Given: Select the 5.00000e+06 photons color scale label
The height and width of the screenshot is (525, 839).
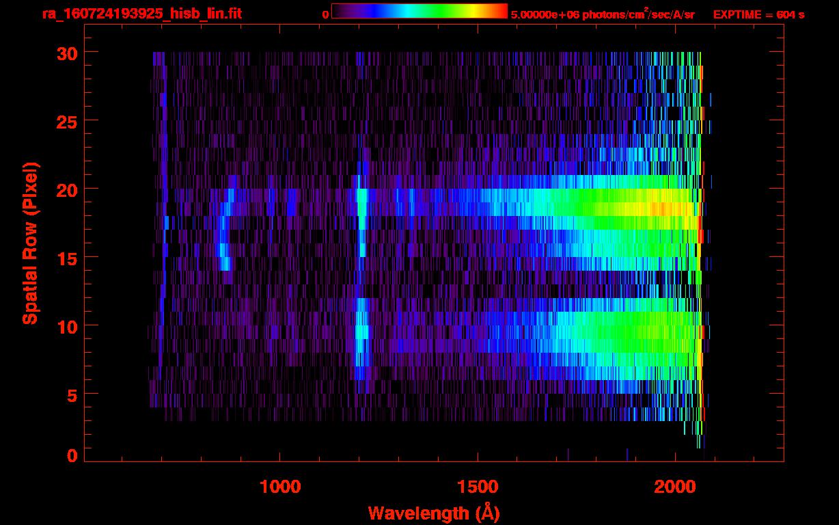Looking at the screenshot, I should click(602, 14).
